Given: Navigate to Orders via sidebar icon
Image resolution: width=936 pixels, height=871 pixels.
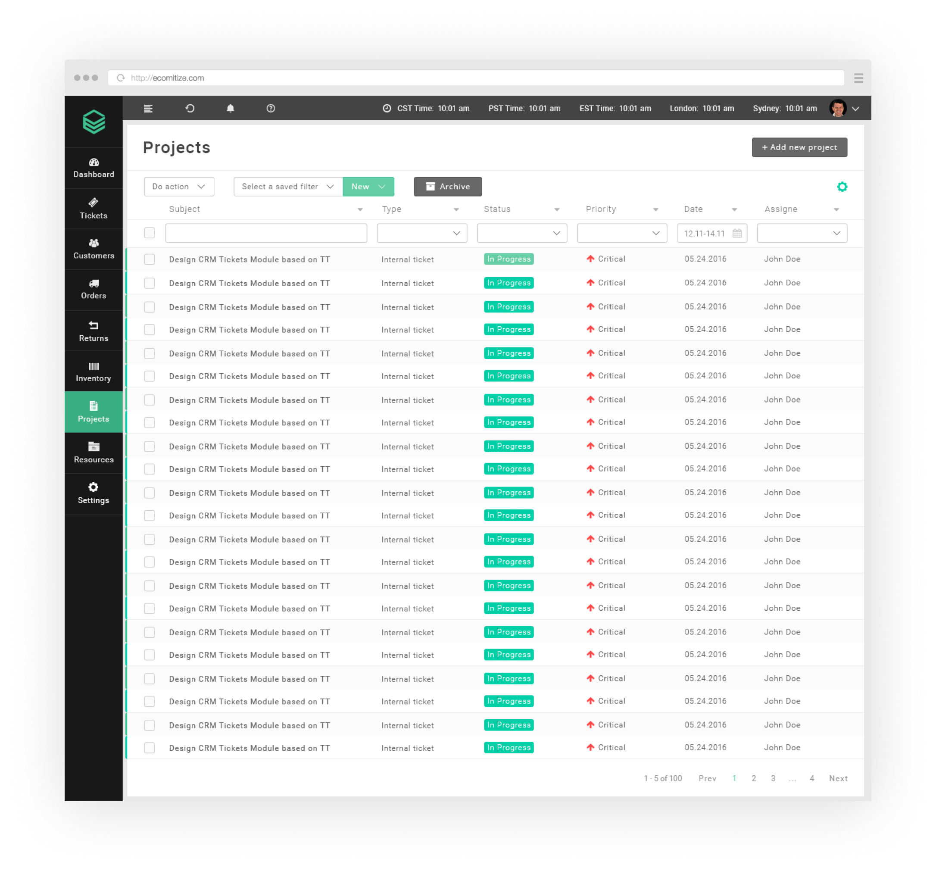Looking at the screenshot, I should coord(94,290).
